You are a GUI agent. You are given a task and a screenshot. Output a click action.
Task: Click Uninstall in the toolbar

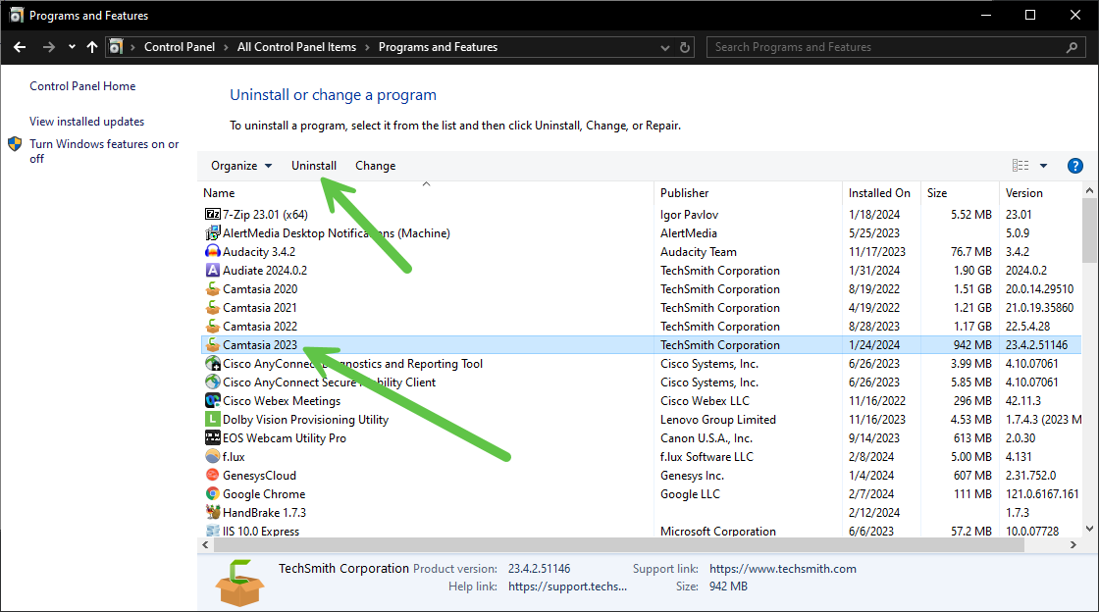314,166
